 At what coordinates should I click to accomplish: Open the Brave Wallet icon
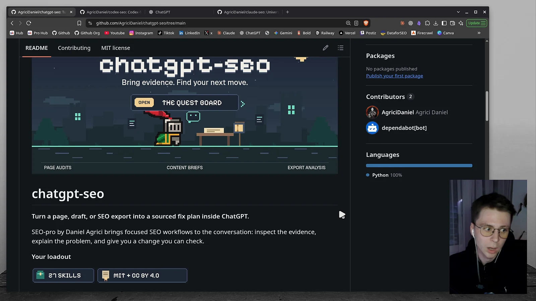coord(452,23)
